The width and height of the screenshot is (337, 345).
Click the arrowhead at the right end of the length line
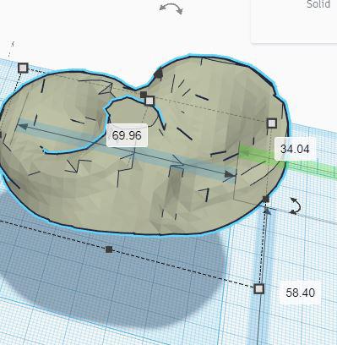(x=230, y=175)
